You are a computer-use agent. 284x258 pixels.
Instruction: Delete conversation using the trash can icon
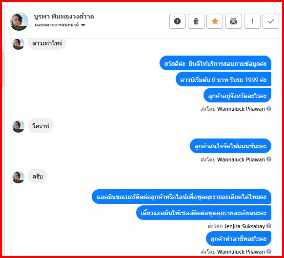coord(196,21)
